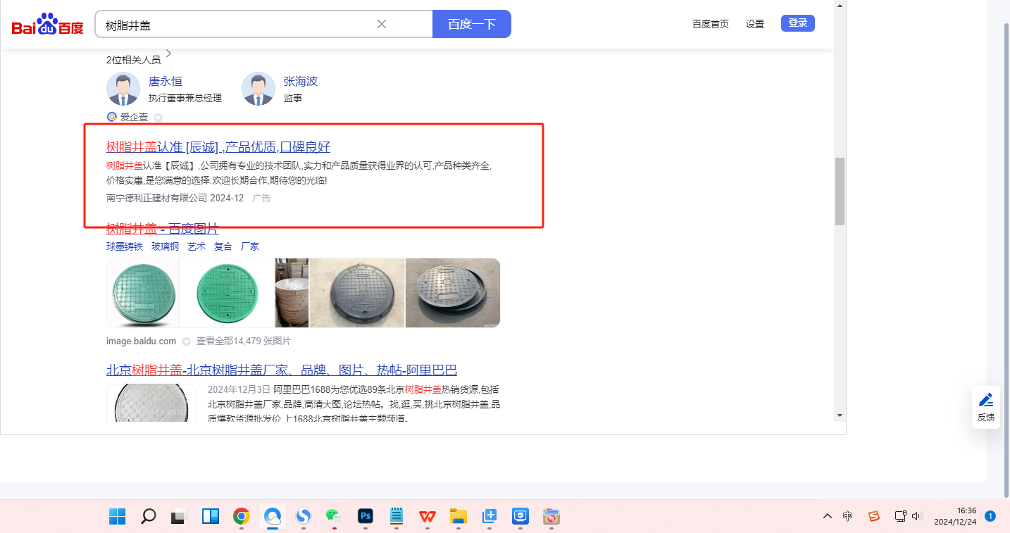1010x533 pixels.
Task: Click 南宁德利正建材有限公司 advertiser name
Action: [x=157, y=198]
